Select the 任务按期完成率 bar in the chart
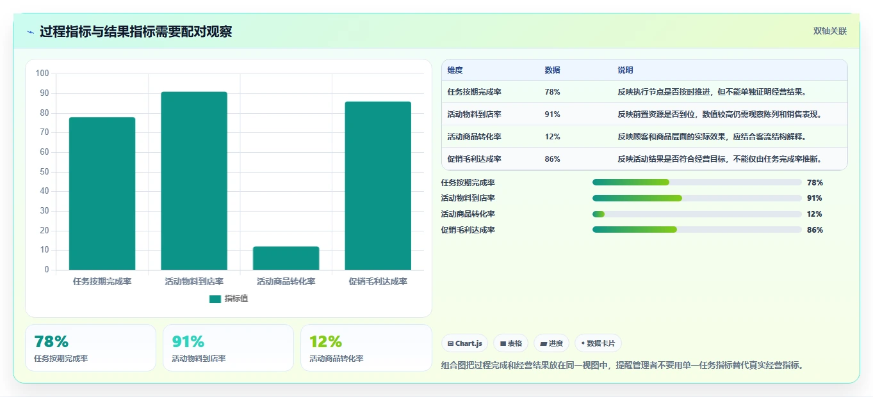This screenshot has height=397, width=873. click(102, 193)
